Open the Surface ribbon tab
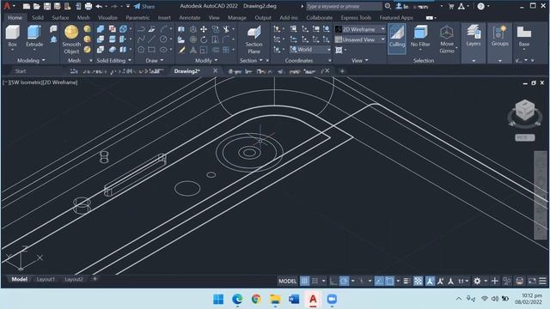This screenshot has width=550, height=309. (60, 17)
